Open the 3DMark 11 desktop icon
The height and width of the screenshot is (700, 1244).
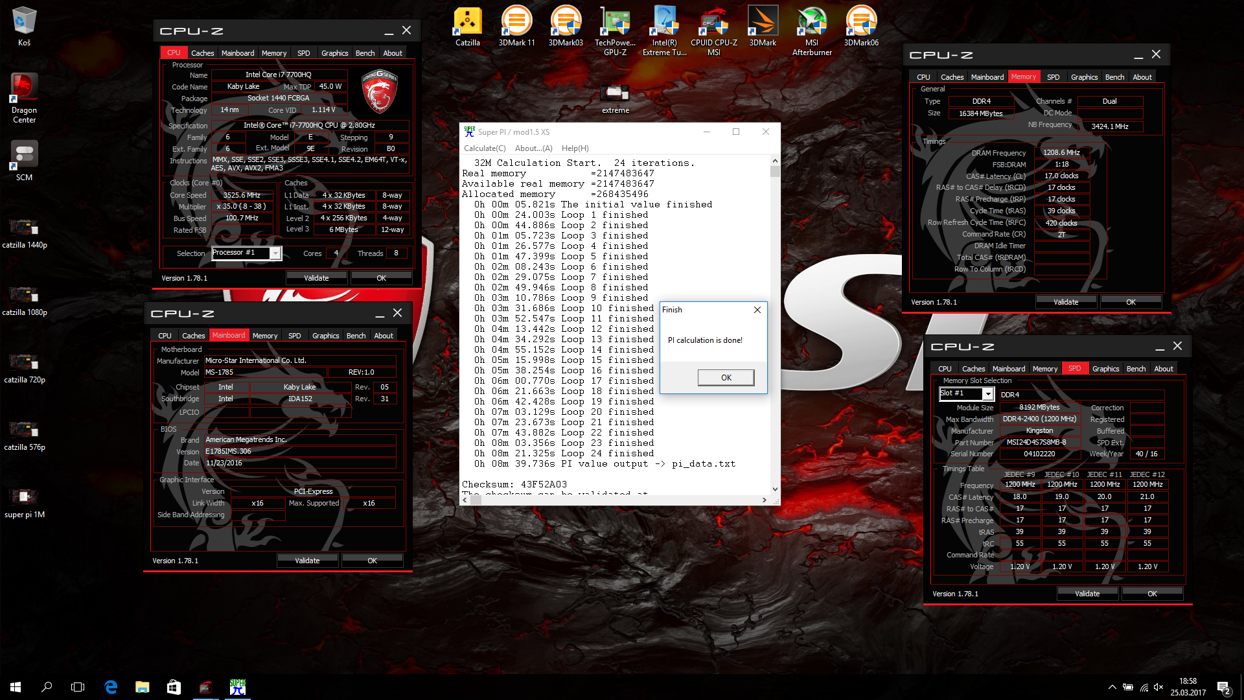(516, 27)
